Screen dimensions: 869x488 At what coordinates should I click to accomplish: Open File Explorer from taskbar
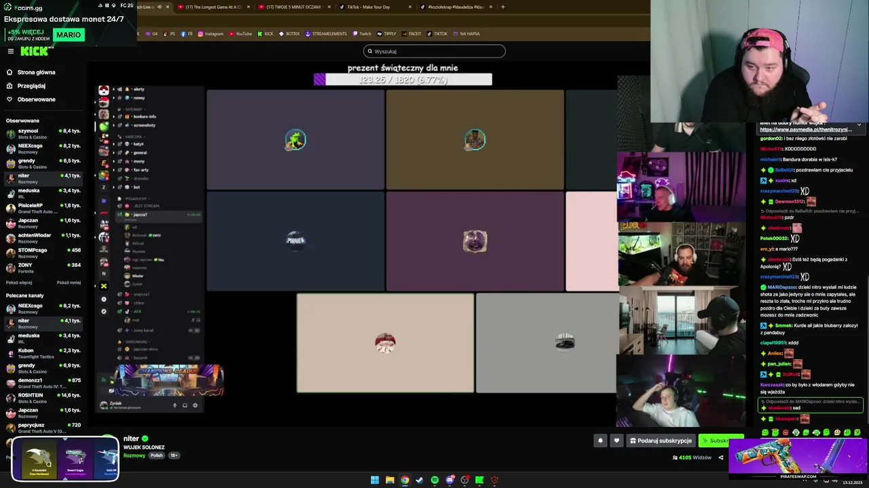pos(390,480)
